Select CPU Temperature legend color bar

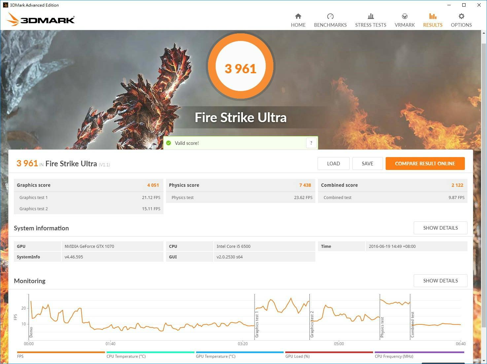pos(150,352)
